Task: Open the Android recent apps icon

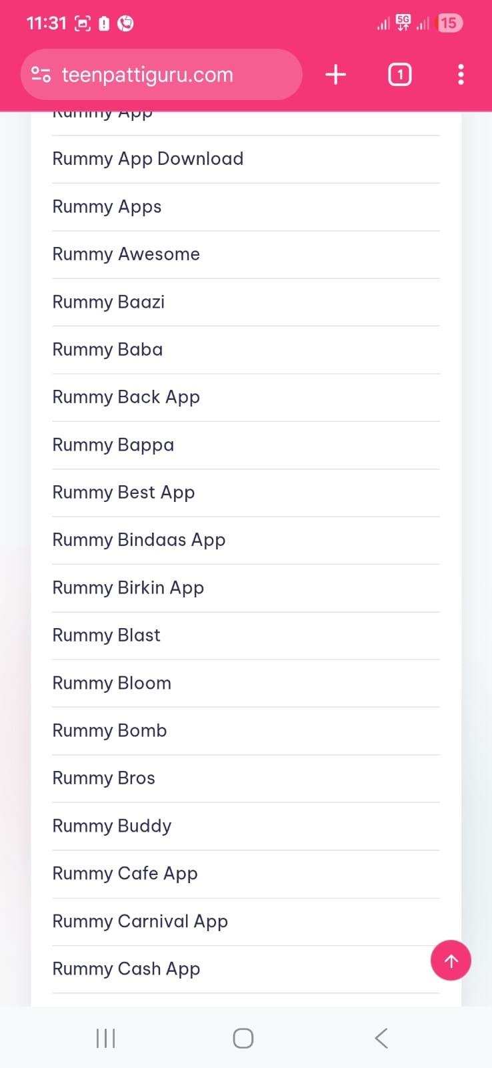Action: click(105, 1038)
